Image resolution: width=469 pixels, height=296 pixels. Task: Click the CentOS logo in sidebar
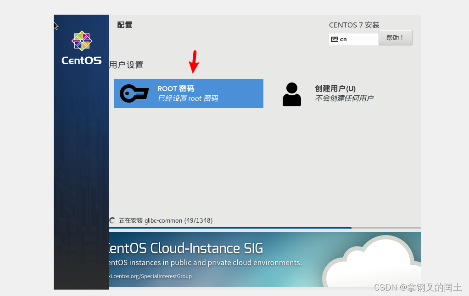click(82, 48)
